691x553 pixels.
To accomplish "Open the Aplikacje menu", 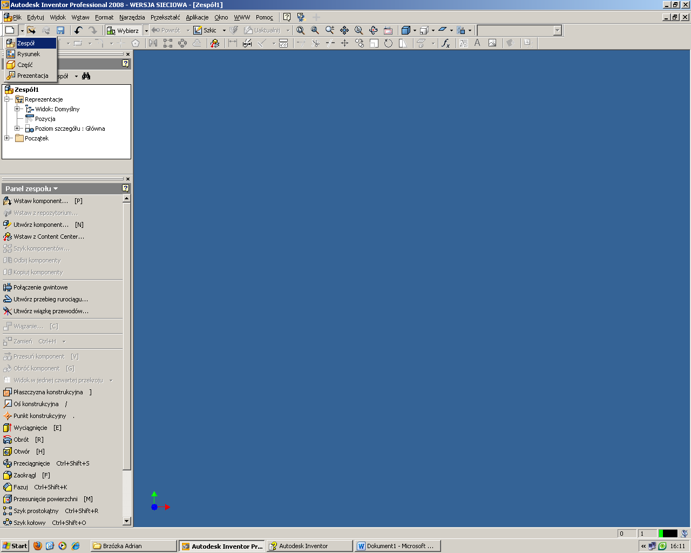I will (x=197, y=17).
